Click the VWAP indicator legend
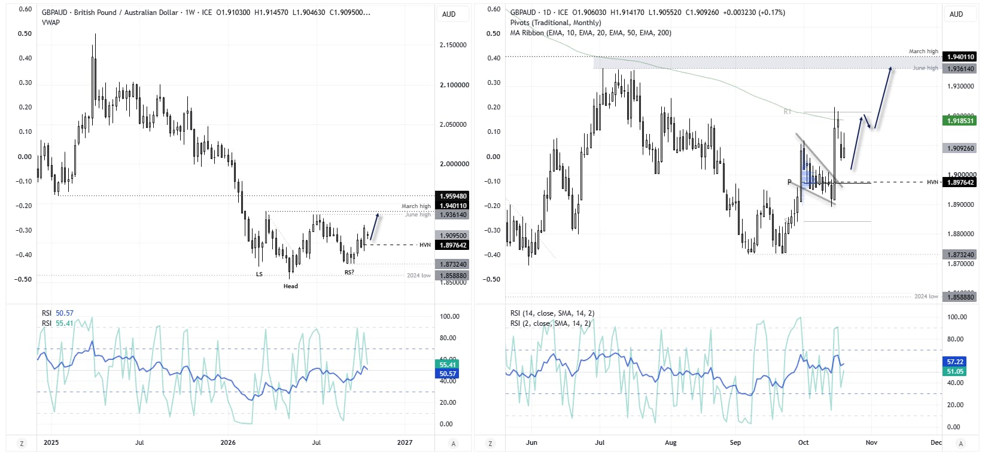Image resolution: width=985 pixels, height=455 pixels. click(51, 23)
